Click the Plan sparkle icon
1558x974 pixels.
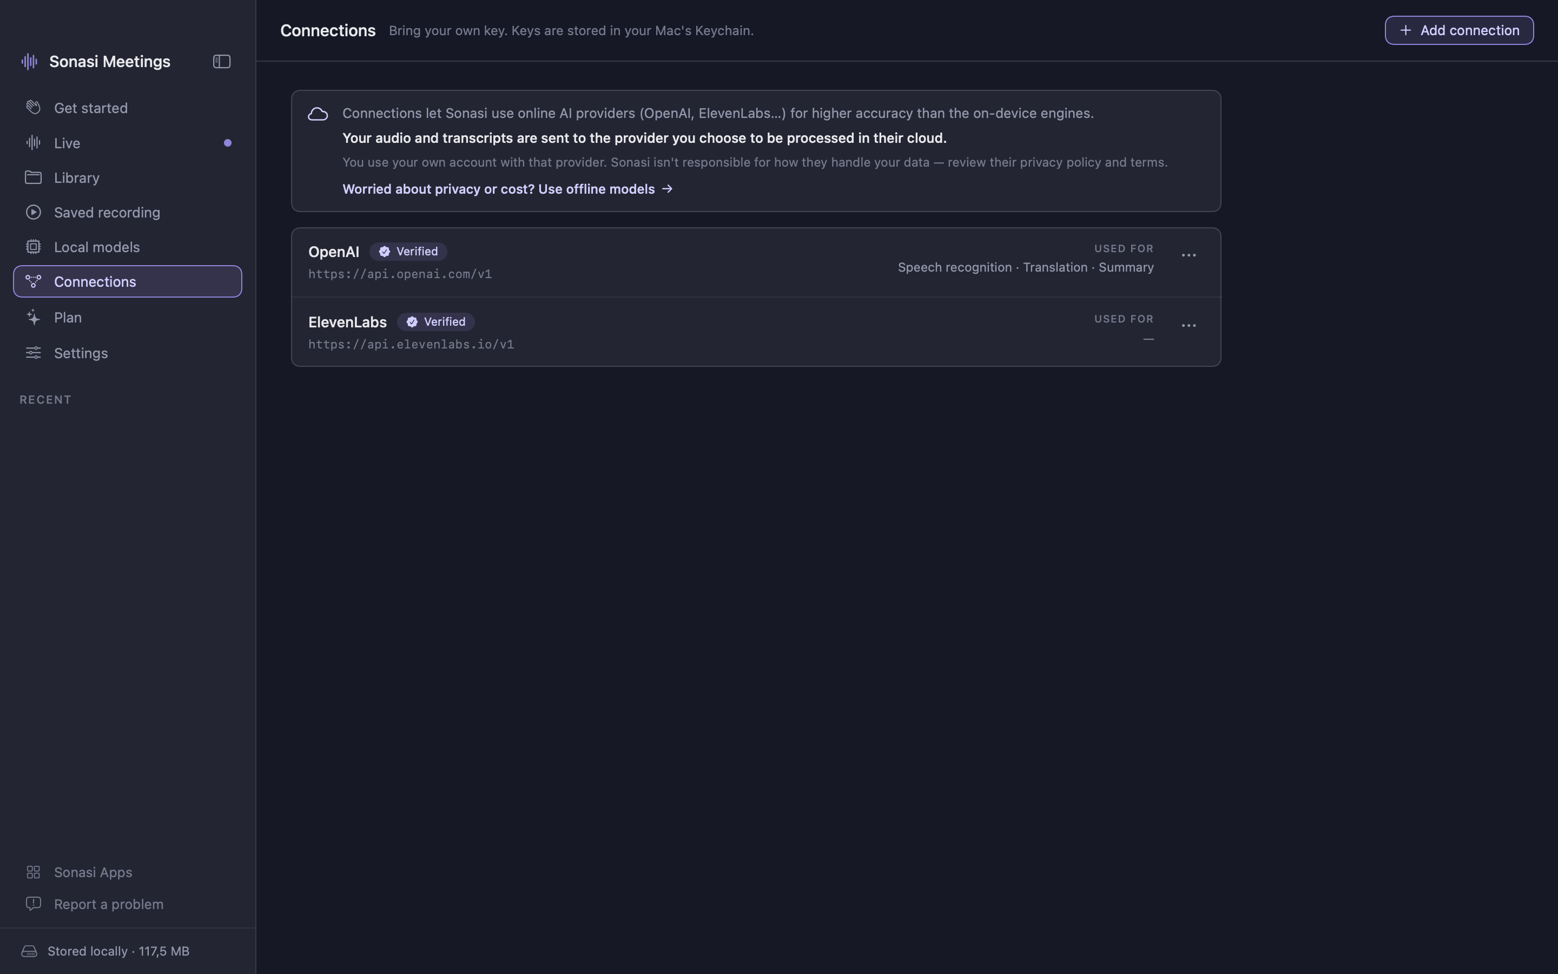34,317
